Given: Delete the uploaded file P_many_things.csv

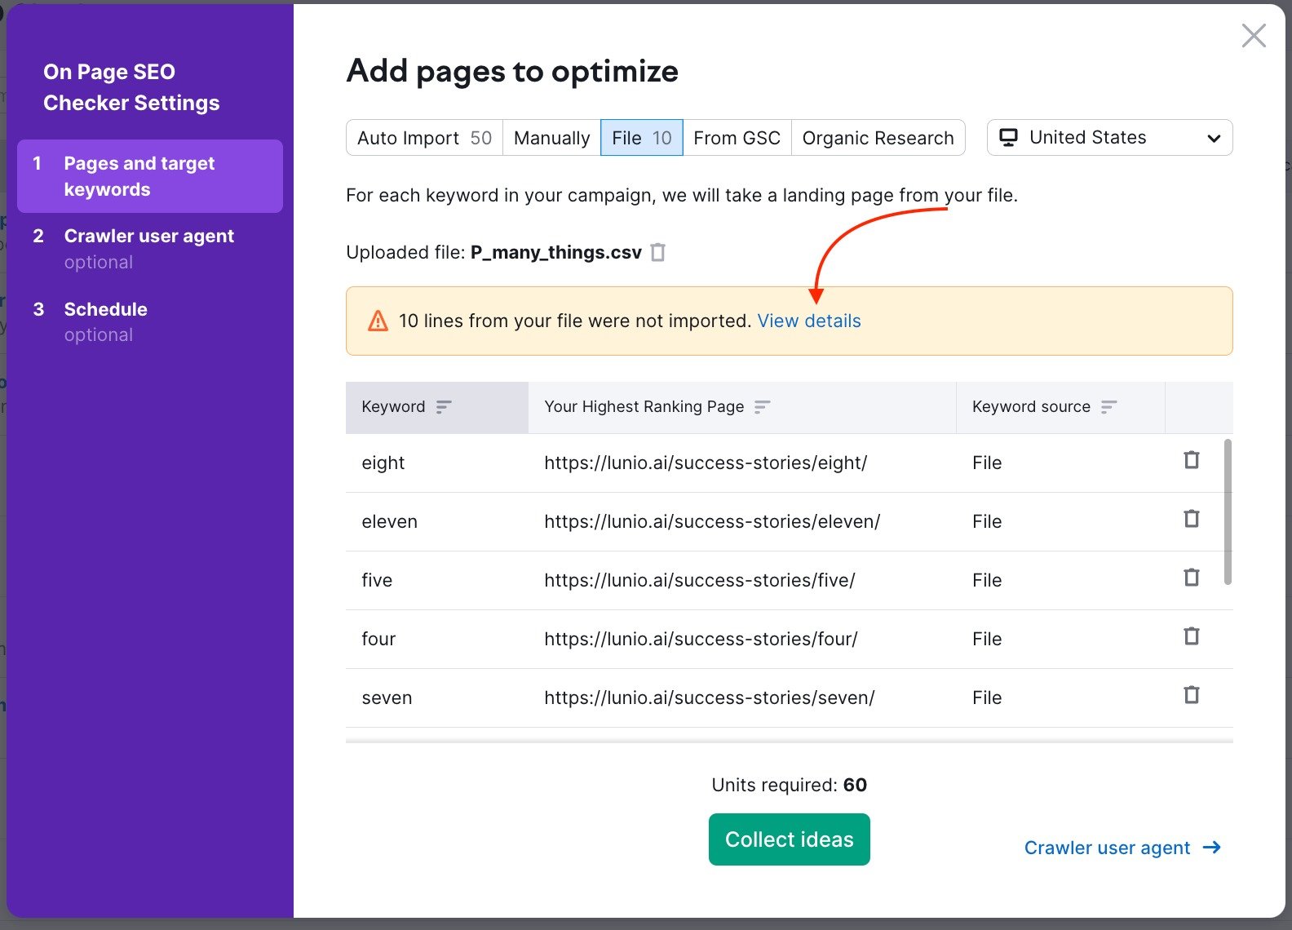Looking at the screenshot, I should pyautogui.click(x=658, y=253).
